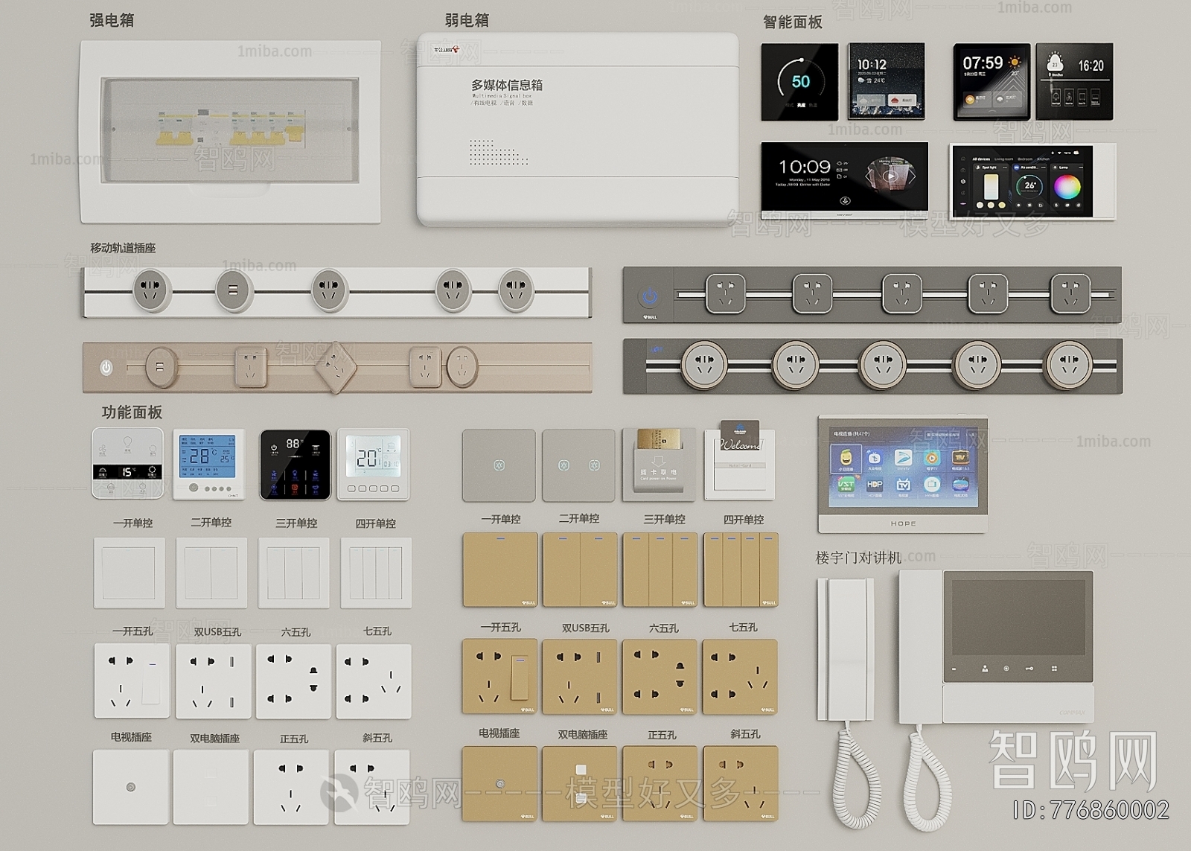Click the gold 七五孔 socket

(x=741, y=677)
